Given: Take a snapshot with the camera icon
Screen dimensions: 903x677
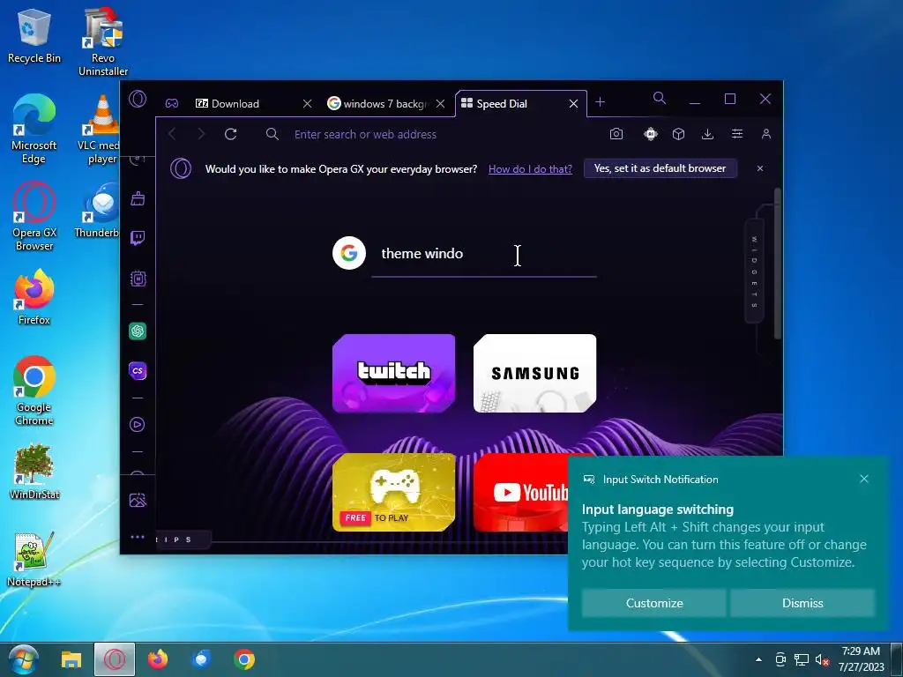Looking at the screenshot, I should (x=616, y=134).
